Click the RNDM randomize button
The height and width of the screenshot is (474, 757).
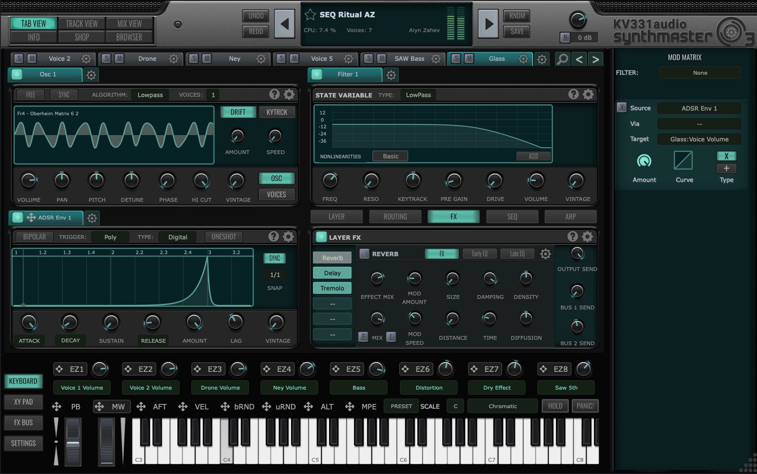click(x=517, y=16)
